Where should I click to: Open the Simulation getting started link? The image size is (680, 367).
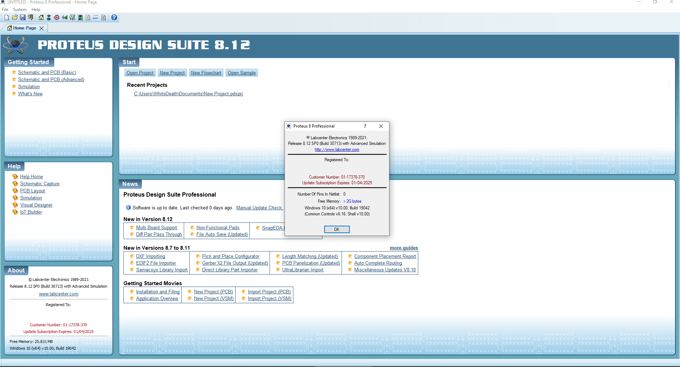click(x=29, y=86)
